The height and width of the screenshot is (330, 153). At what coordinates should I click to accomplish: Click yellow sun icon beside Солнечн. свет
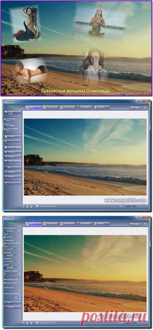pos(5,243)
